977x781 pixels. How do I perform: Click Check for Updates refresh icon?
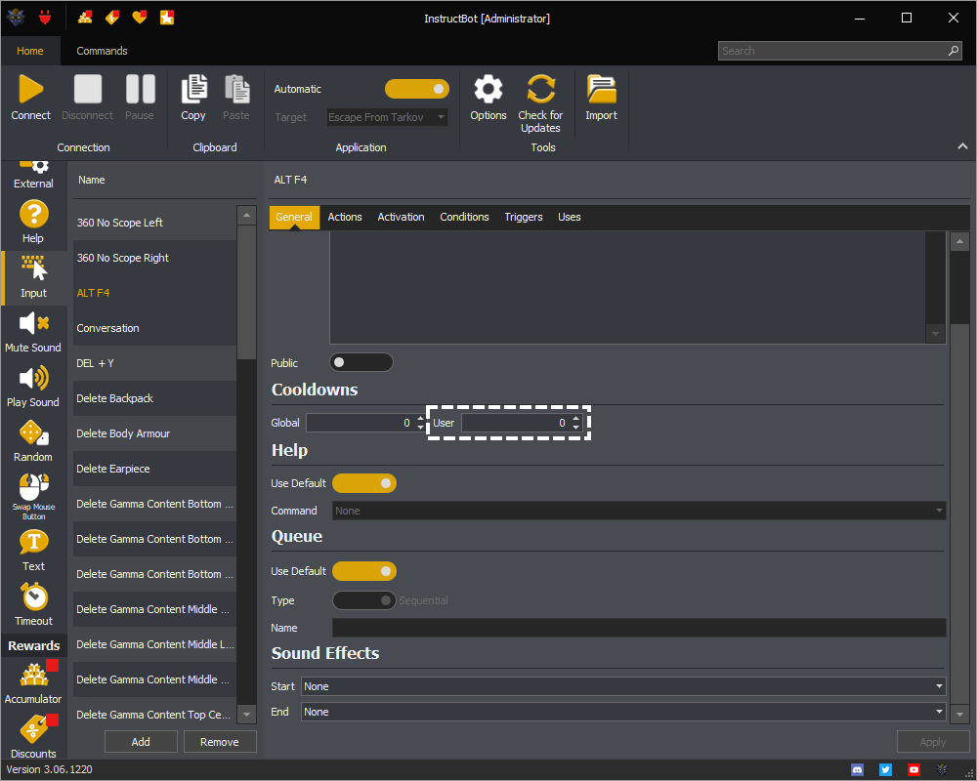[x=541, y=89]
